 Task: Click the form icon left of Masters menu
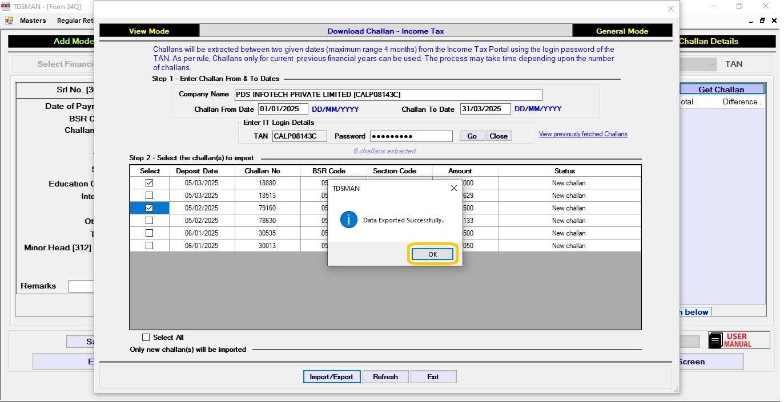(9, 21)
